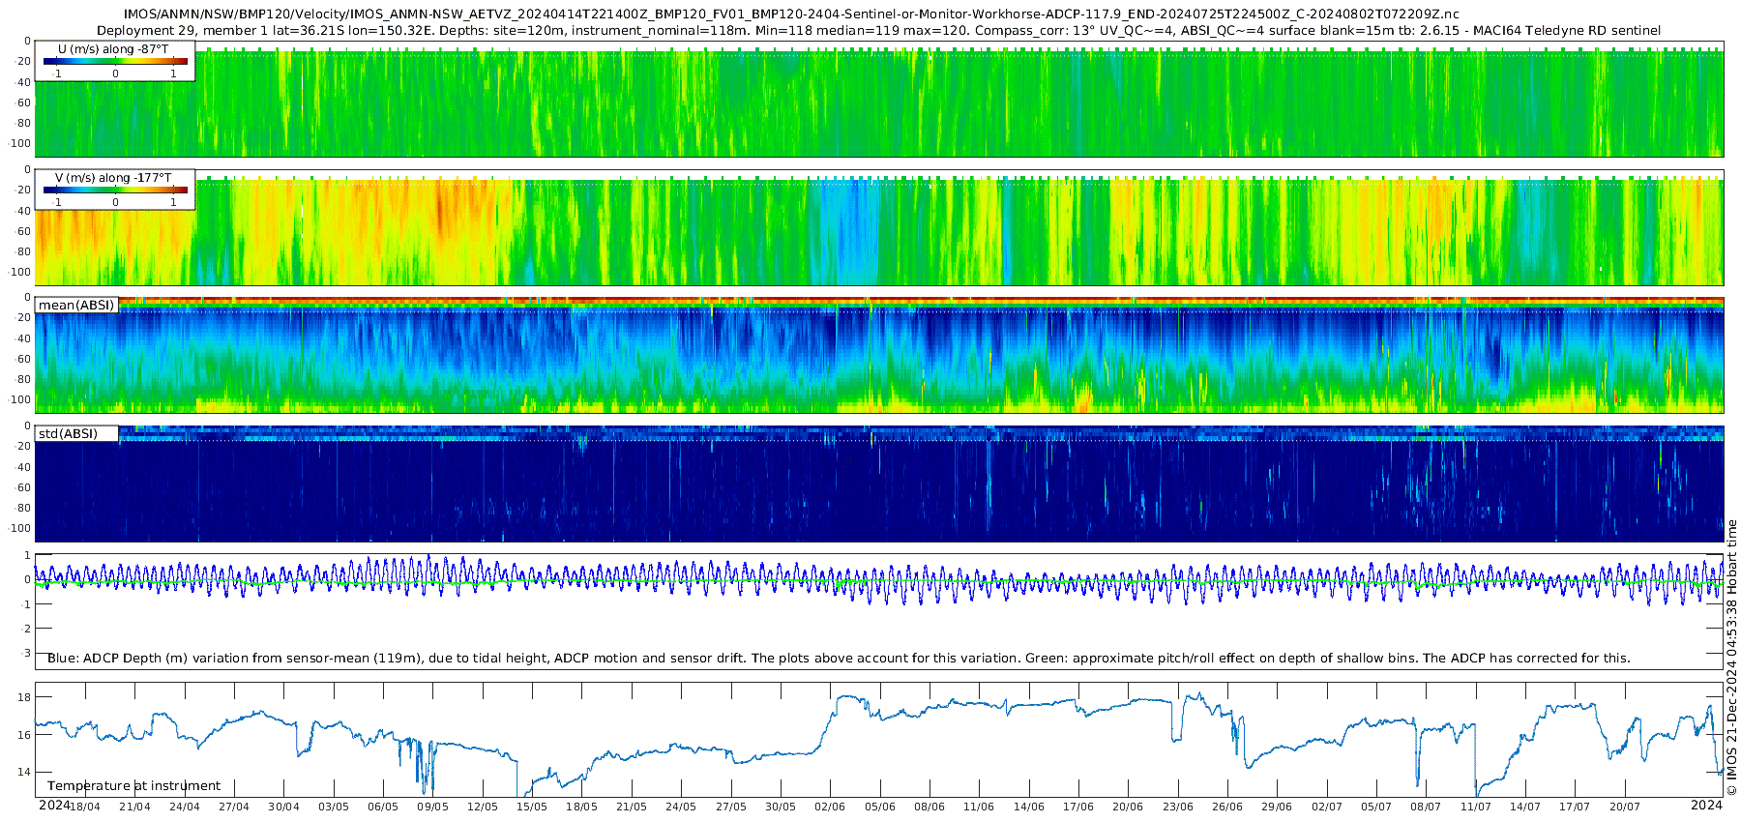Viewport: 1741px width, 822px height.
Task: Click the 2024 year label at bottom right
Action: tap(1706, 805)
